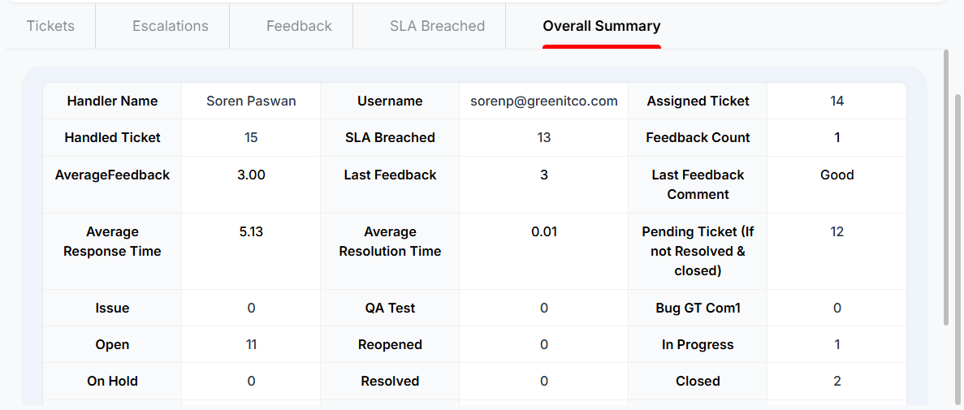This screenshot has width=964, height=410.
Task: Click the Handled Ticket label
Action: 113,138
